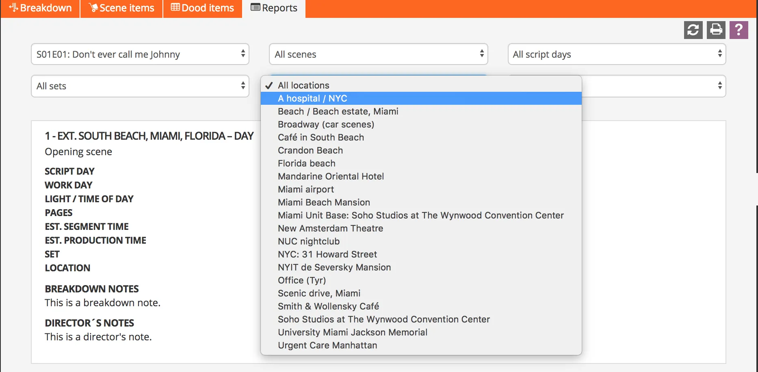Click the WORK DAY label
The height and width of the screenshot is (372, 758).
[68, 185]
